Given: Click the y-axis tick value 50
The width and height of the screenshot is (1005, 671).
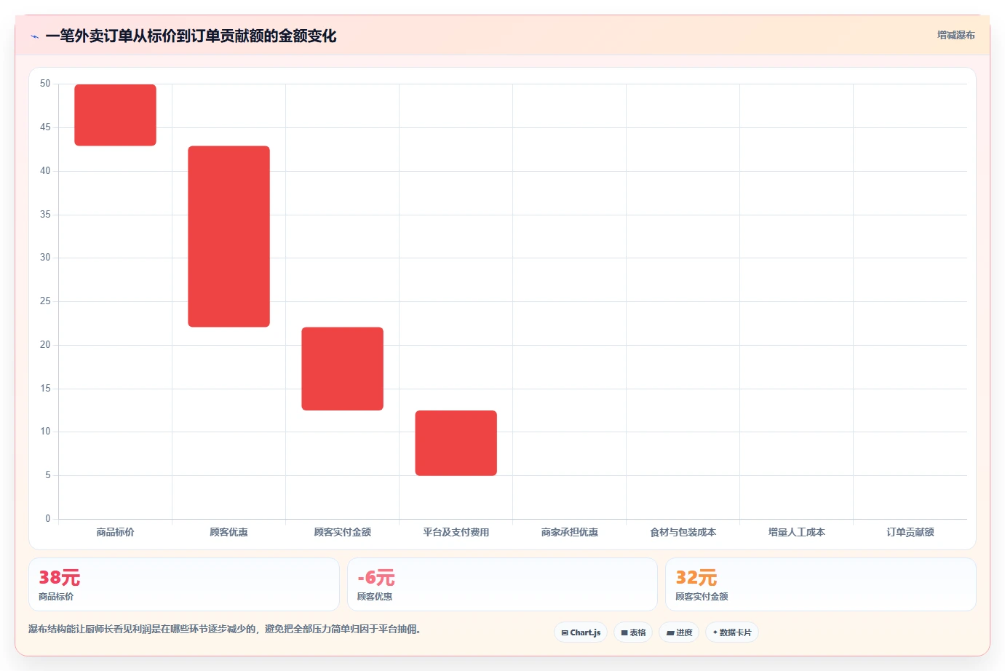Looking at the screenshot, I should pyautogui.click(x=45, y=84).
